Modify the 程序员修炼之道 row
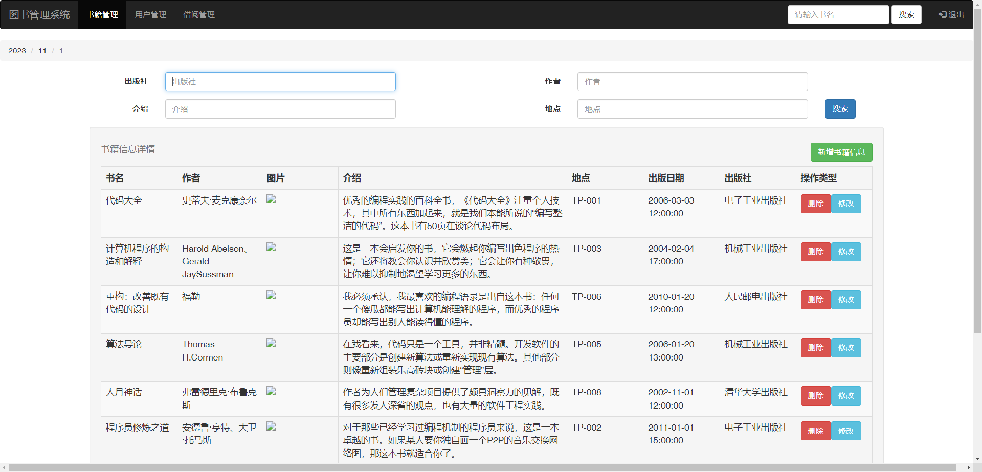The height and width of the screenshot is (472, 982). [x=846, y=431]
